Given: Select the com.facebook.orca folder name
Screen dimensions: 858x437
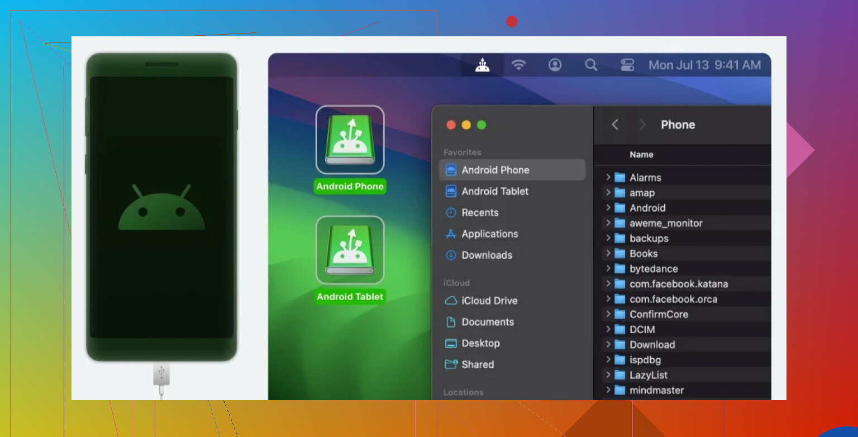Looking at the screenshot, I should tap(673, 299).
